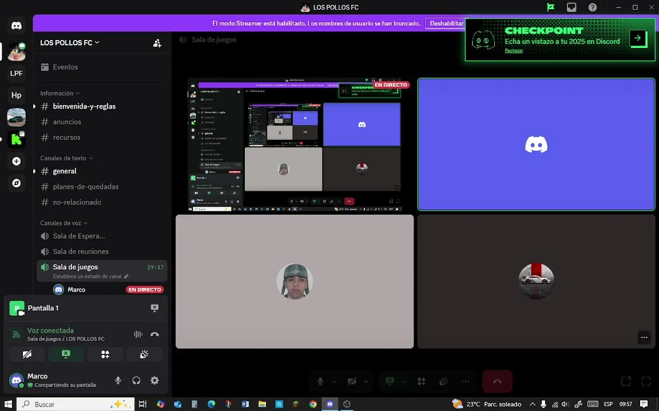The width and height of the screenshot is (659, 411).
Task: Pop out the call window
Action: (626, 381)
